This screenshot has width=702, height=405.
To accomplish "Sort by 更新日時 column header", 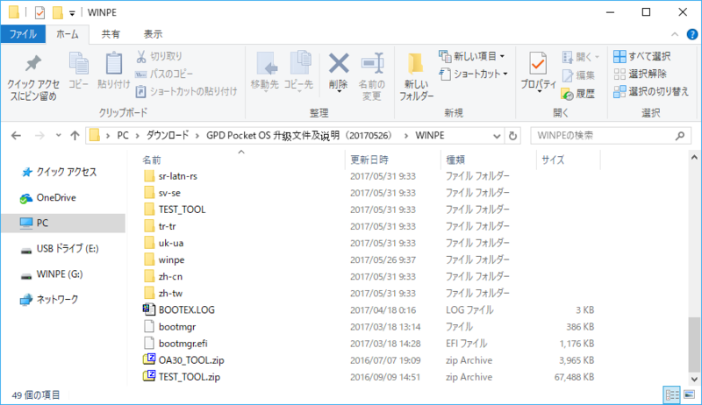I will [x=392, y=160].
